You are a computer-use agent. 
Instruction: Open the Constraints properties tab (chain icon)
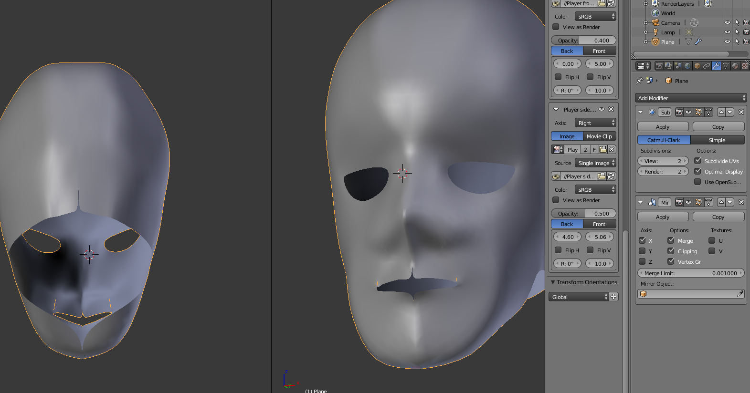click(707, 66)
